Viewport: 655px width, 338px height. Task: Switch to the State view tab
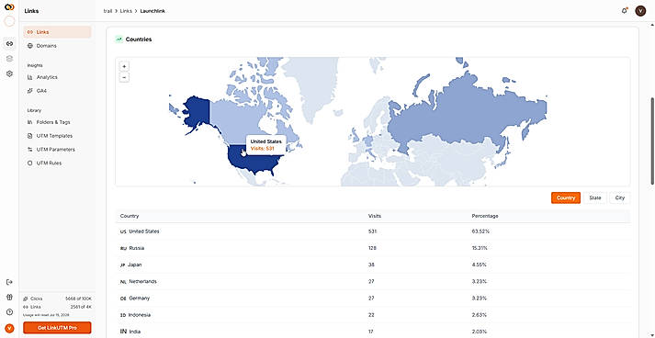pyautogui.click(x=595, y=198)
